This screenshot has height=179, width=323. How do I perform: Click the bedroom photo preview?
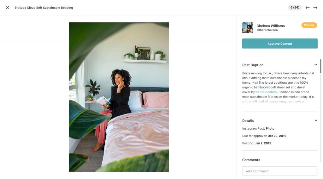[119, 97]
